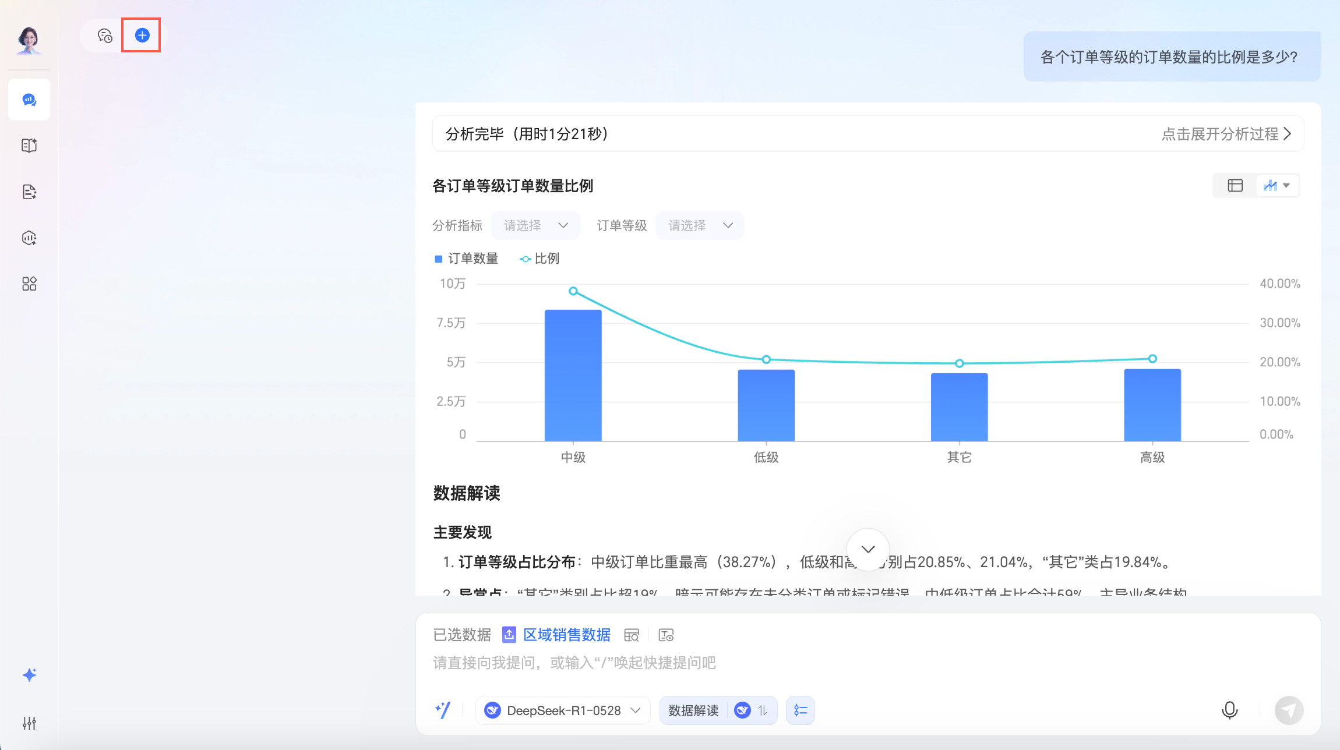Open the chart type dropdown

click(x=1277, y=185)
